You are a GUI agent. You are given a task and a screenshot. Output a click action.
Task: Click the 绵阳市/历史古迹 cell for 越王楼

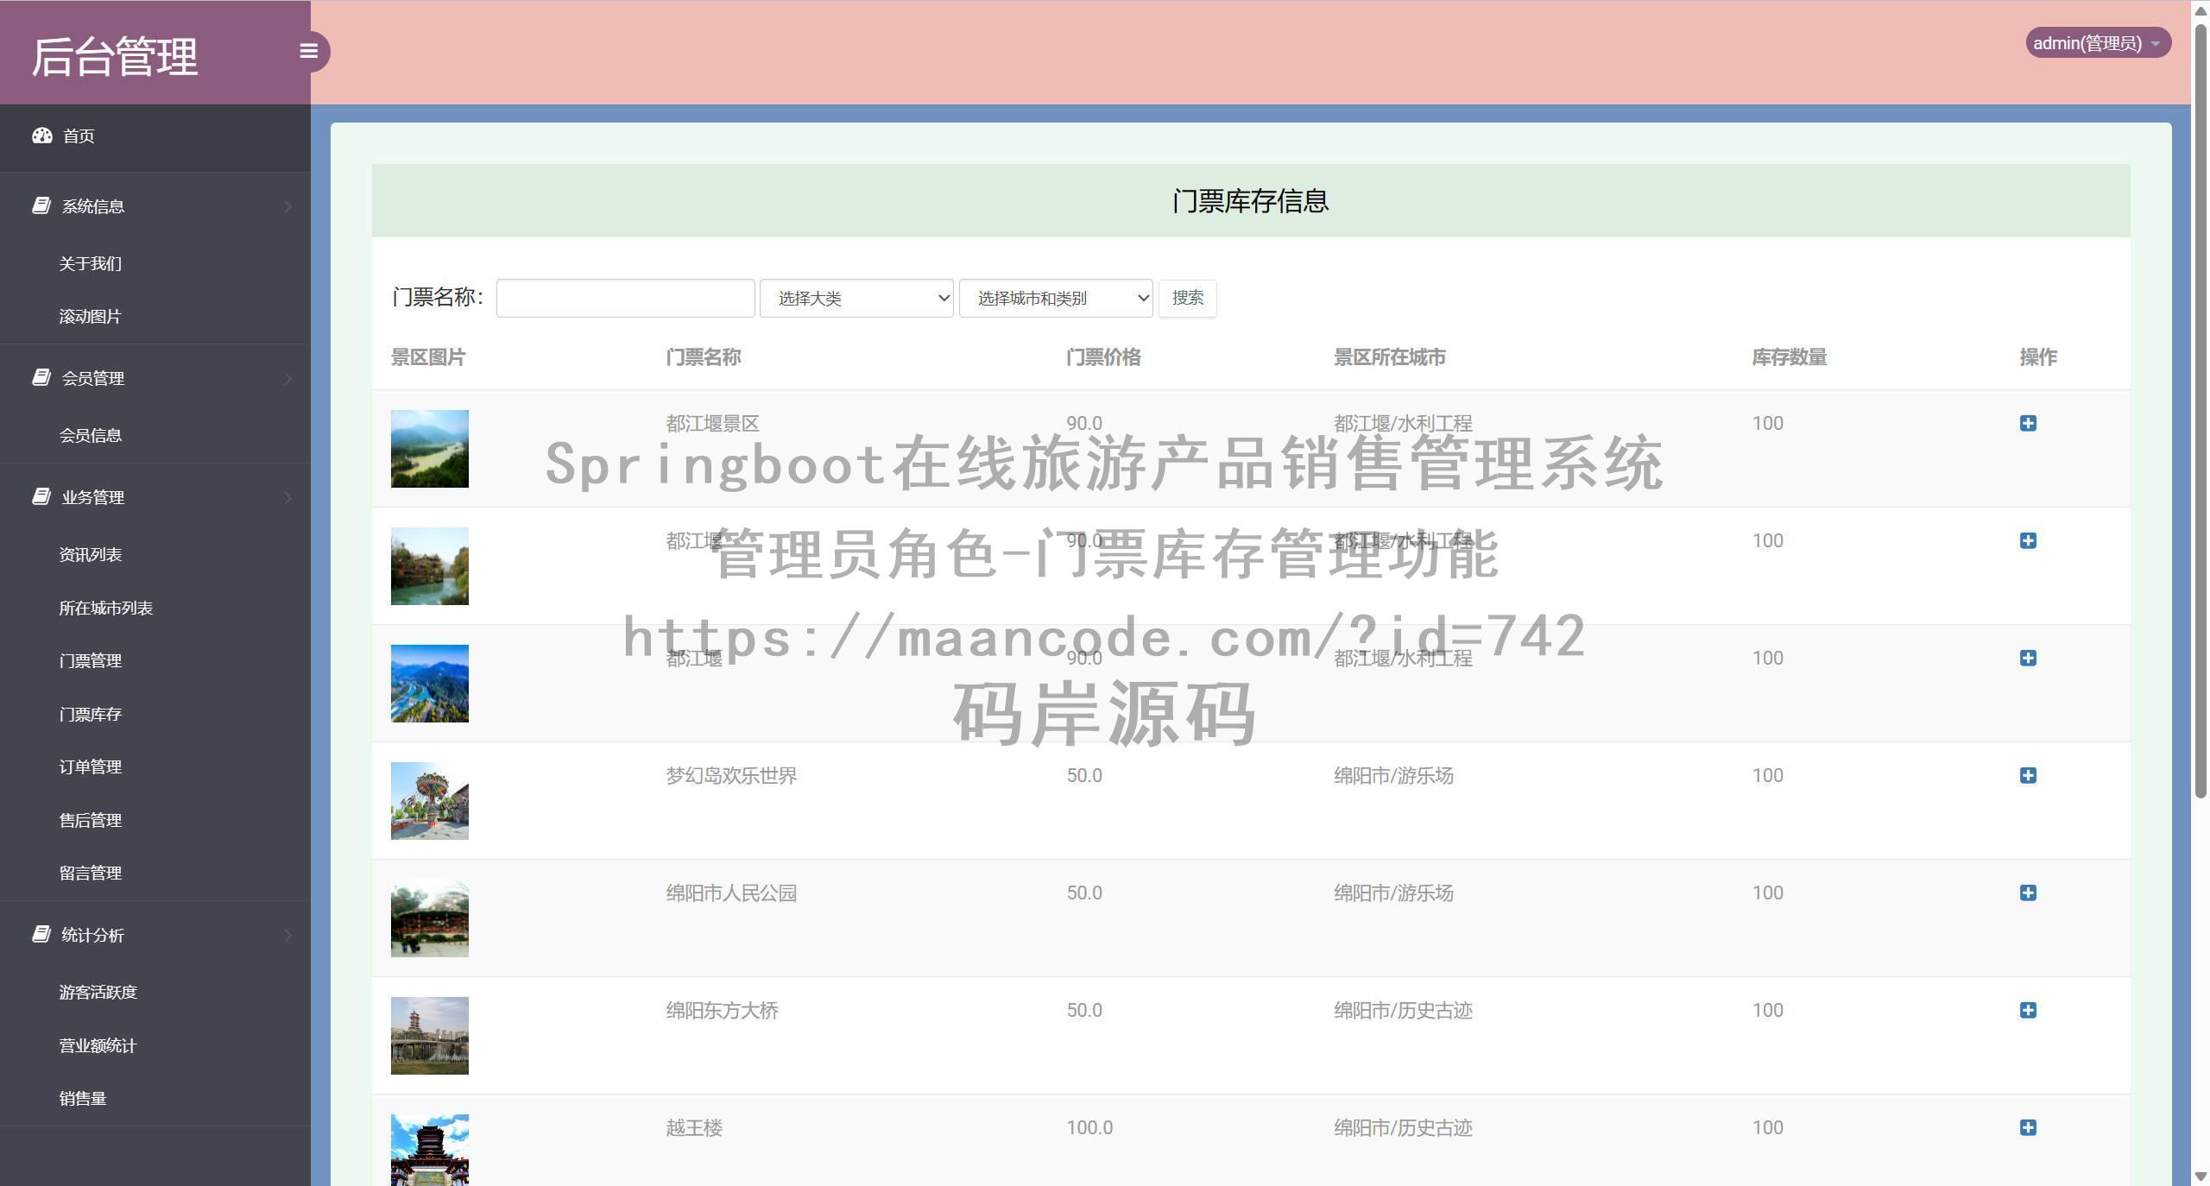click(1403, 1127)
